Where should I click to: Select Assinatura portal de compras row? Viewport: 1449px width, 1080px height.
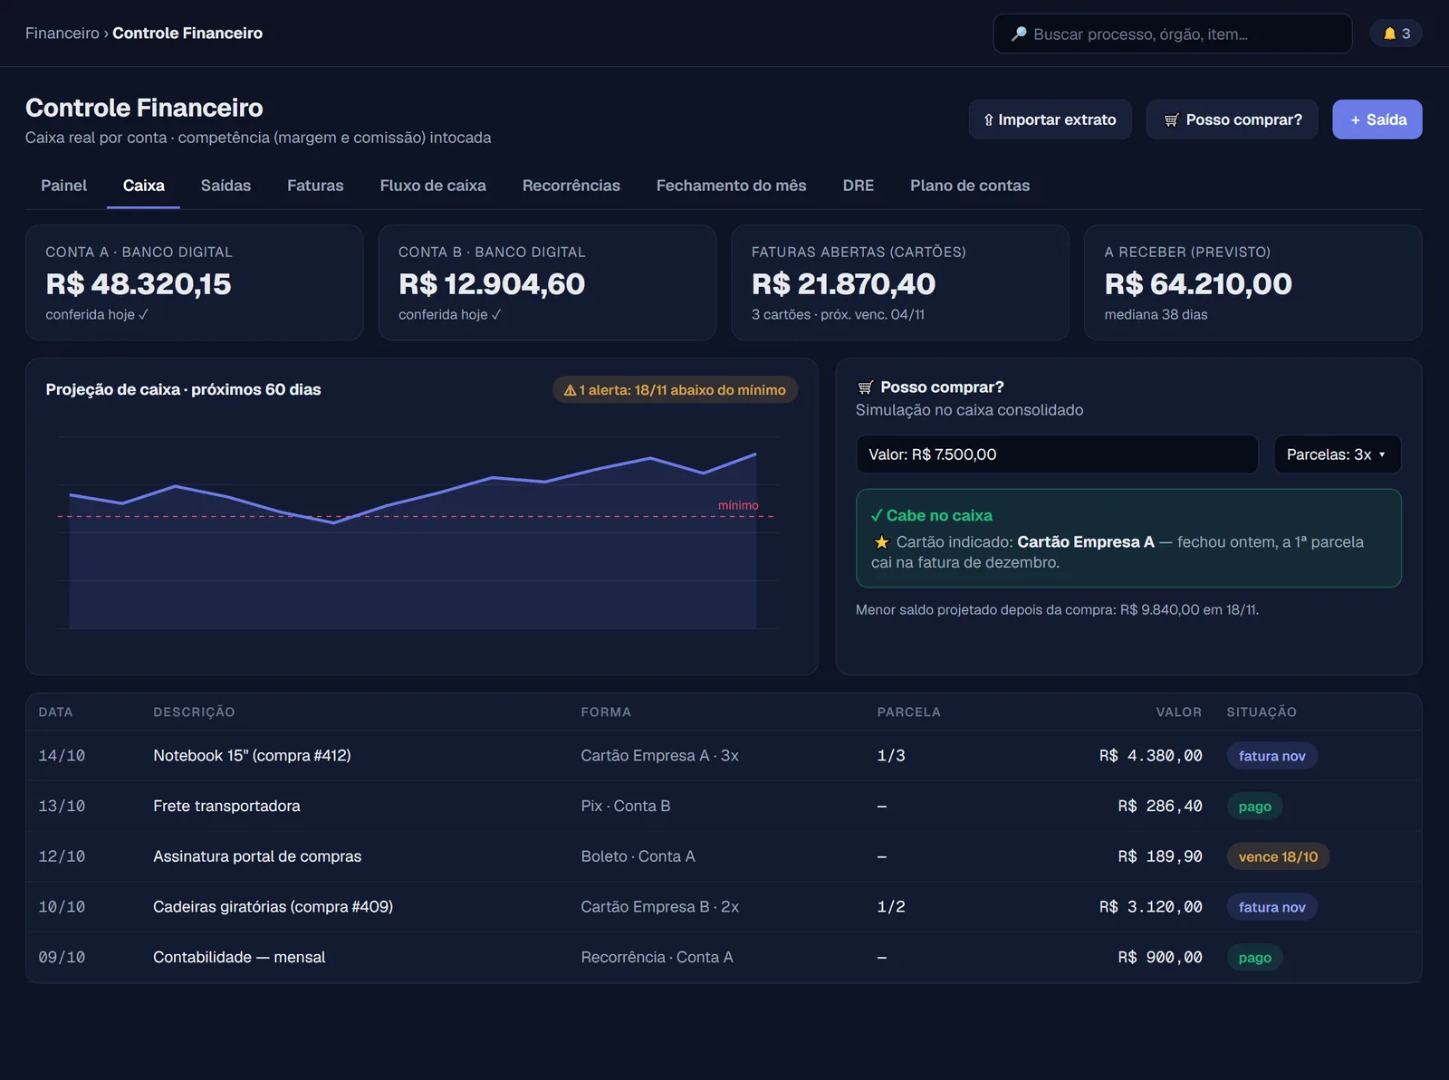(x=724, y=856)
